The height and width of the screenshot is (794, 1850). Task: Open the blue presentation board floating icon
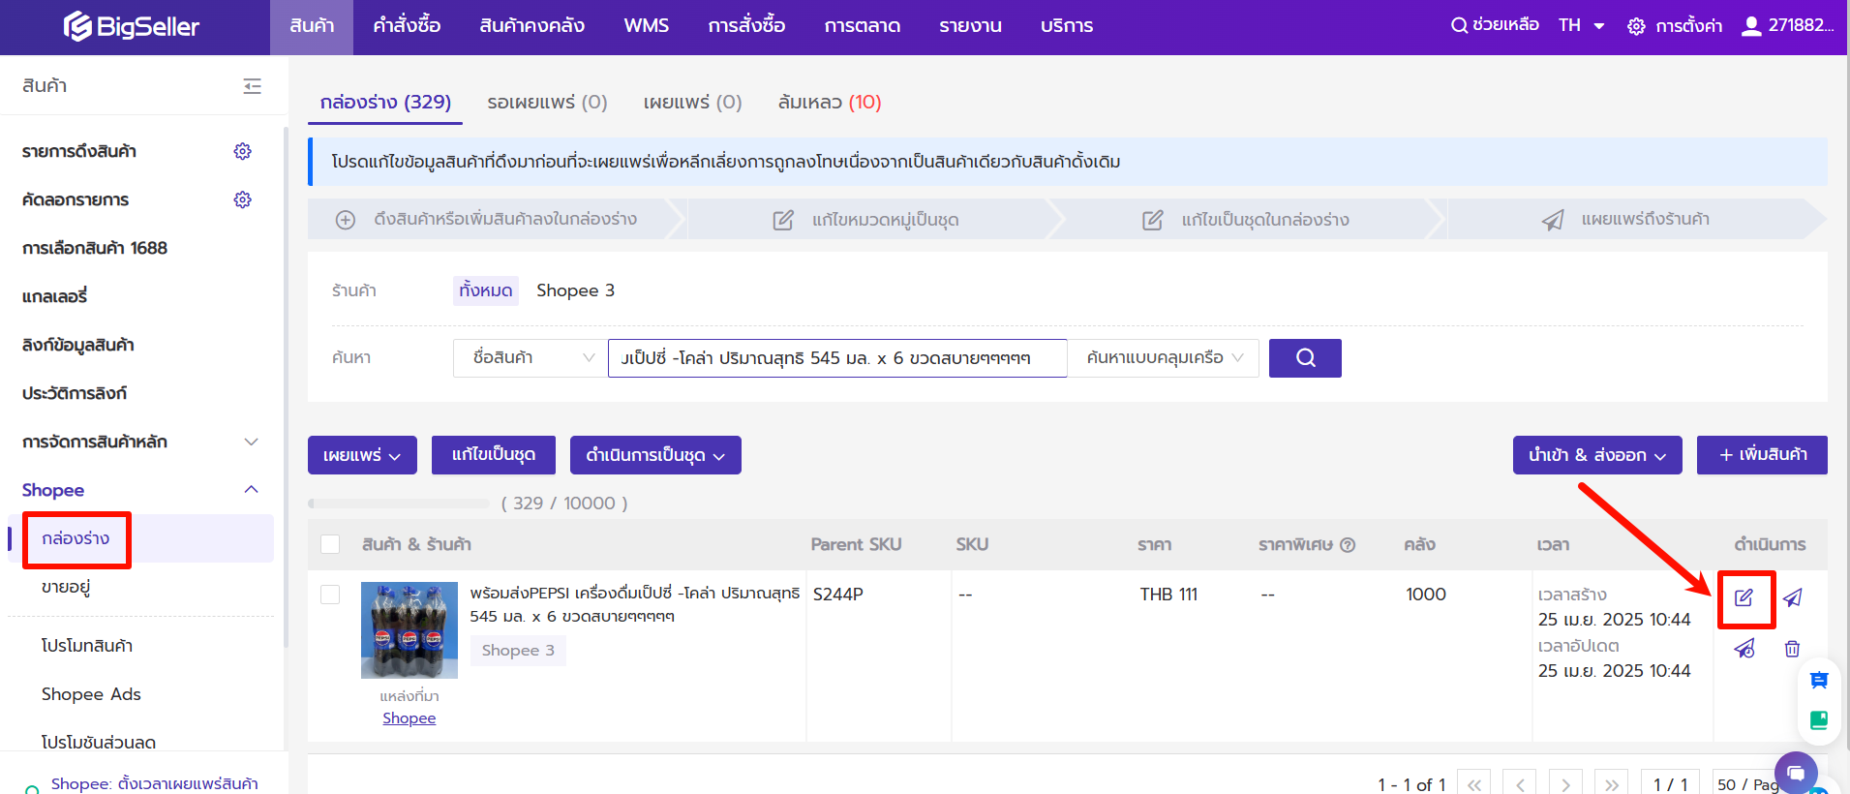(x=1819, y=681)
